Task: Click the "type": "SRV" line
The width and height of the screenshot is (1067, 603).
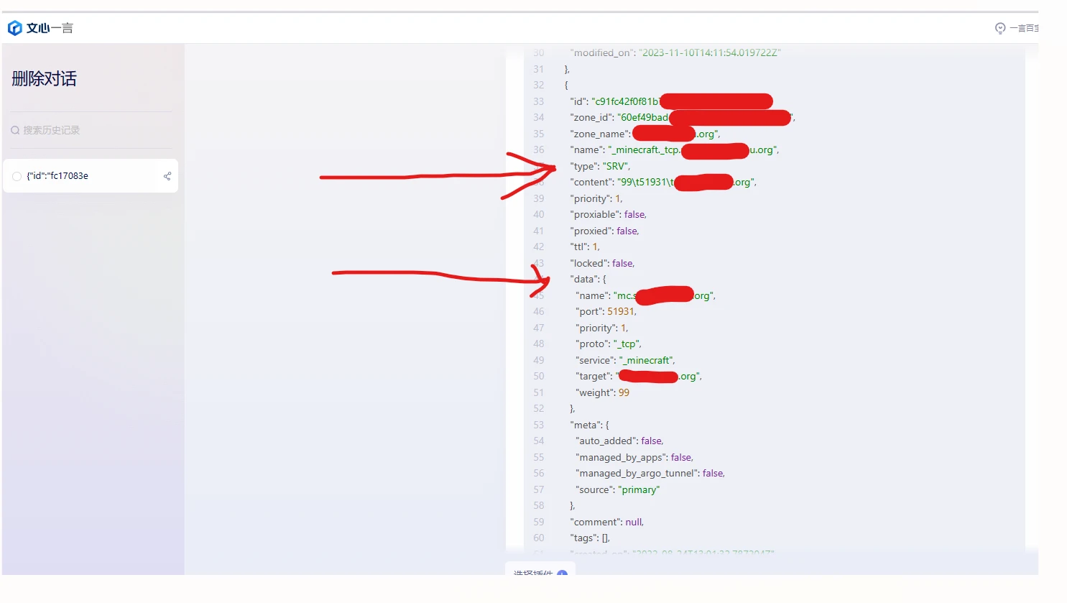Action: (600, 166)
